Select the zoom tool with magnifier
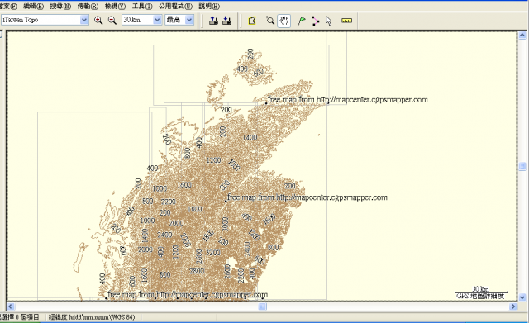529x323 pixels. click(269, 21)
